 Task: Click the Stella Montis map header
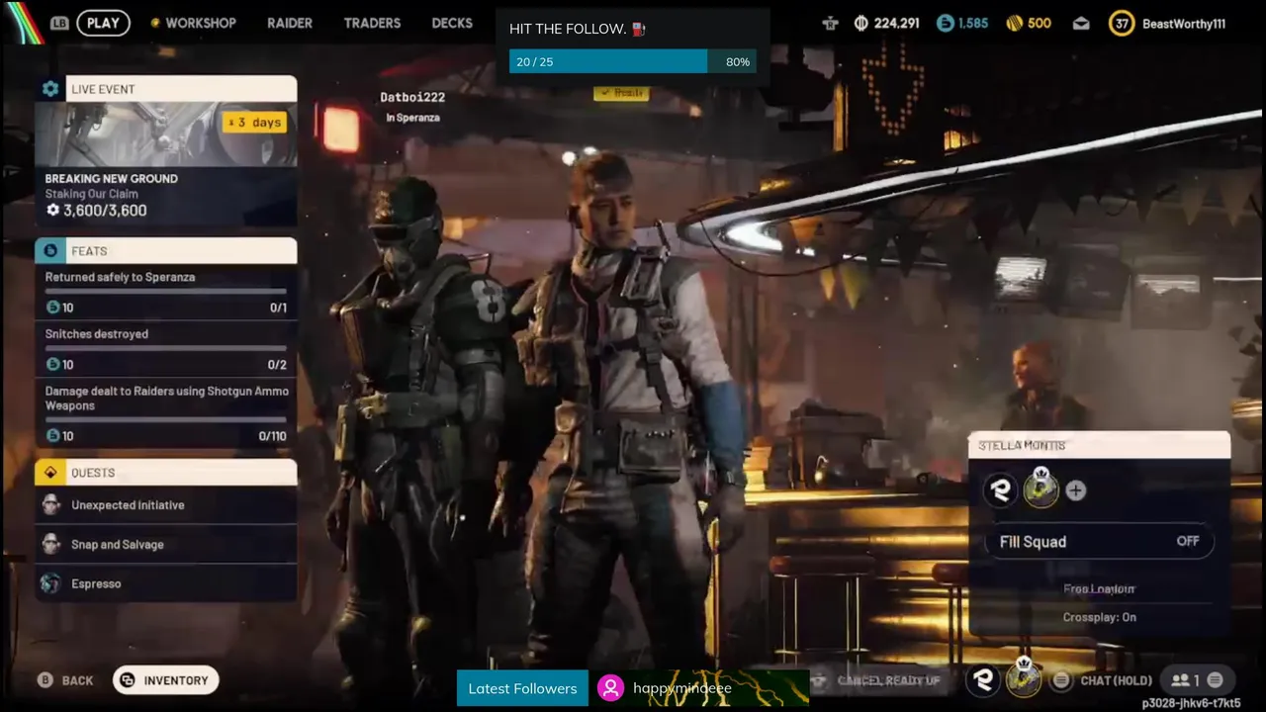pos(1099,445)
